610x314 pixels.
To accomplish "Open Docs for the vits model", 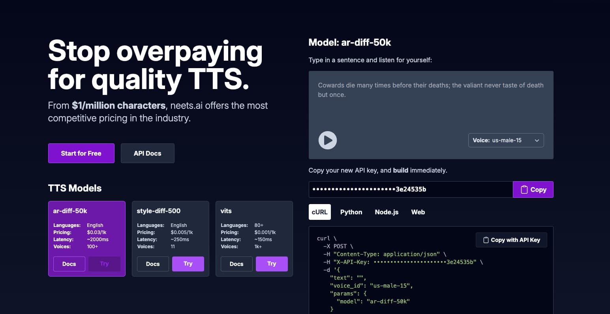I will [236, 264].
